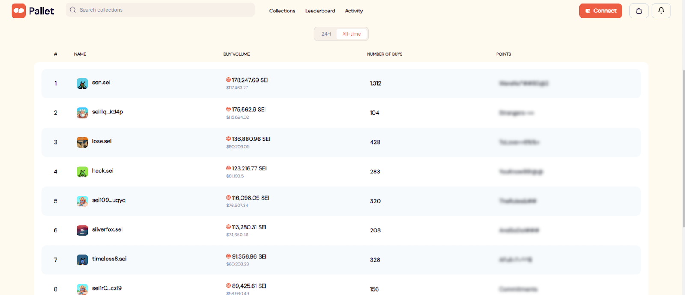
Task: Click 136,880.96 SEI volume value
Action: click(251, 139)
